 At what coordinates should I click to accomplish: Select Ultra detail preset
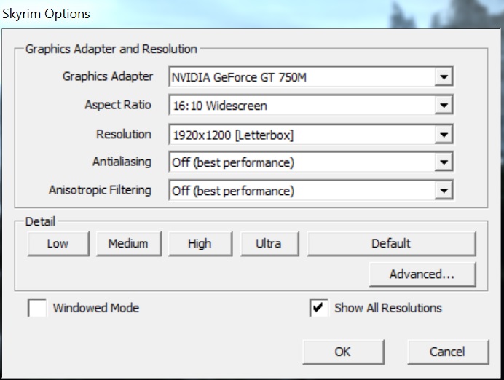(x=269, y=243)
